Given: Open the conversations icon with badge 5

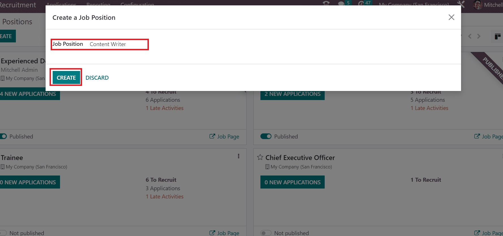Looking at the screenshot, I should (341, 3).
